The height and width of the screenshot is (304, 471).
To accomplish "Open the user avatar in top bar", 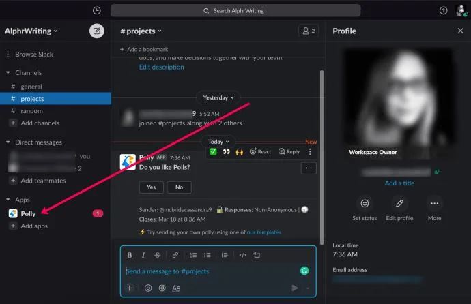I will tap(461, 10).
